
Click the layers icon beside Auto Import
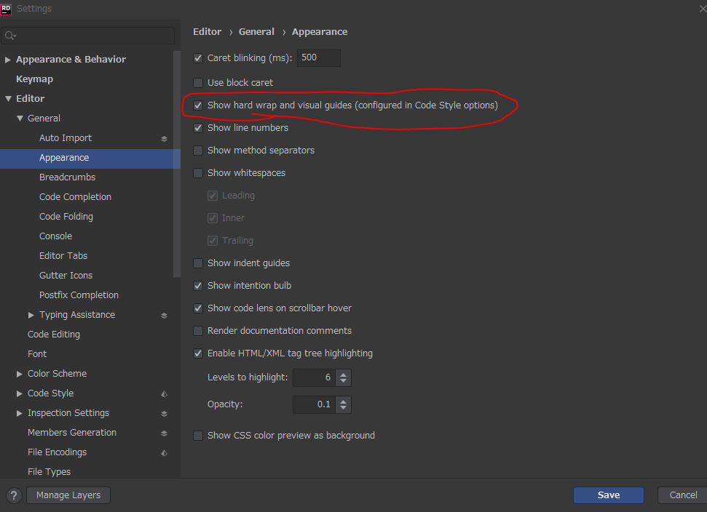(164, 138)
